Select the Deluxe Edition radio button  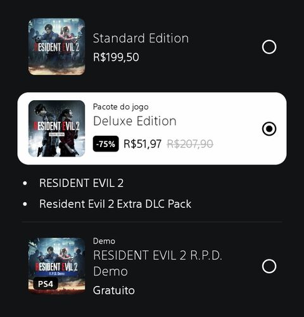coord(269,129)
